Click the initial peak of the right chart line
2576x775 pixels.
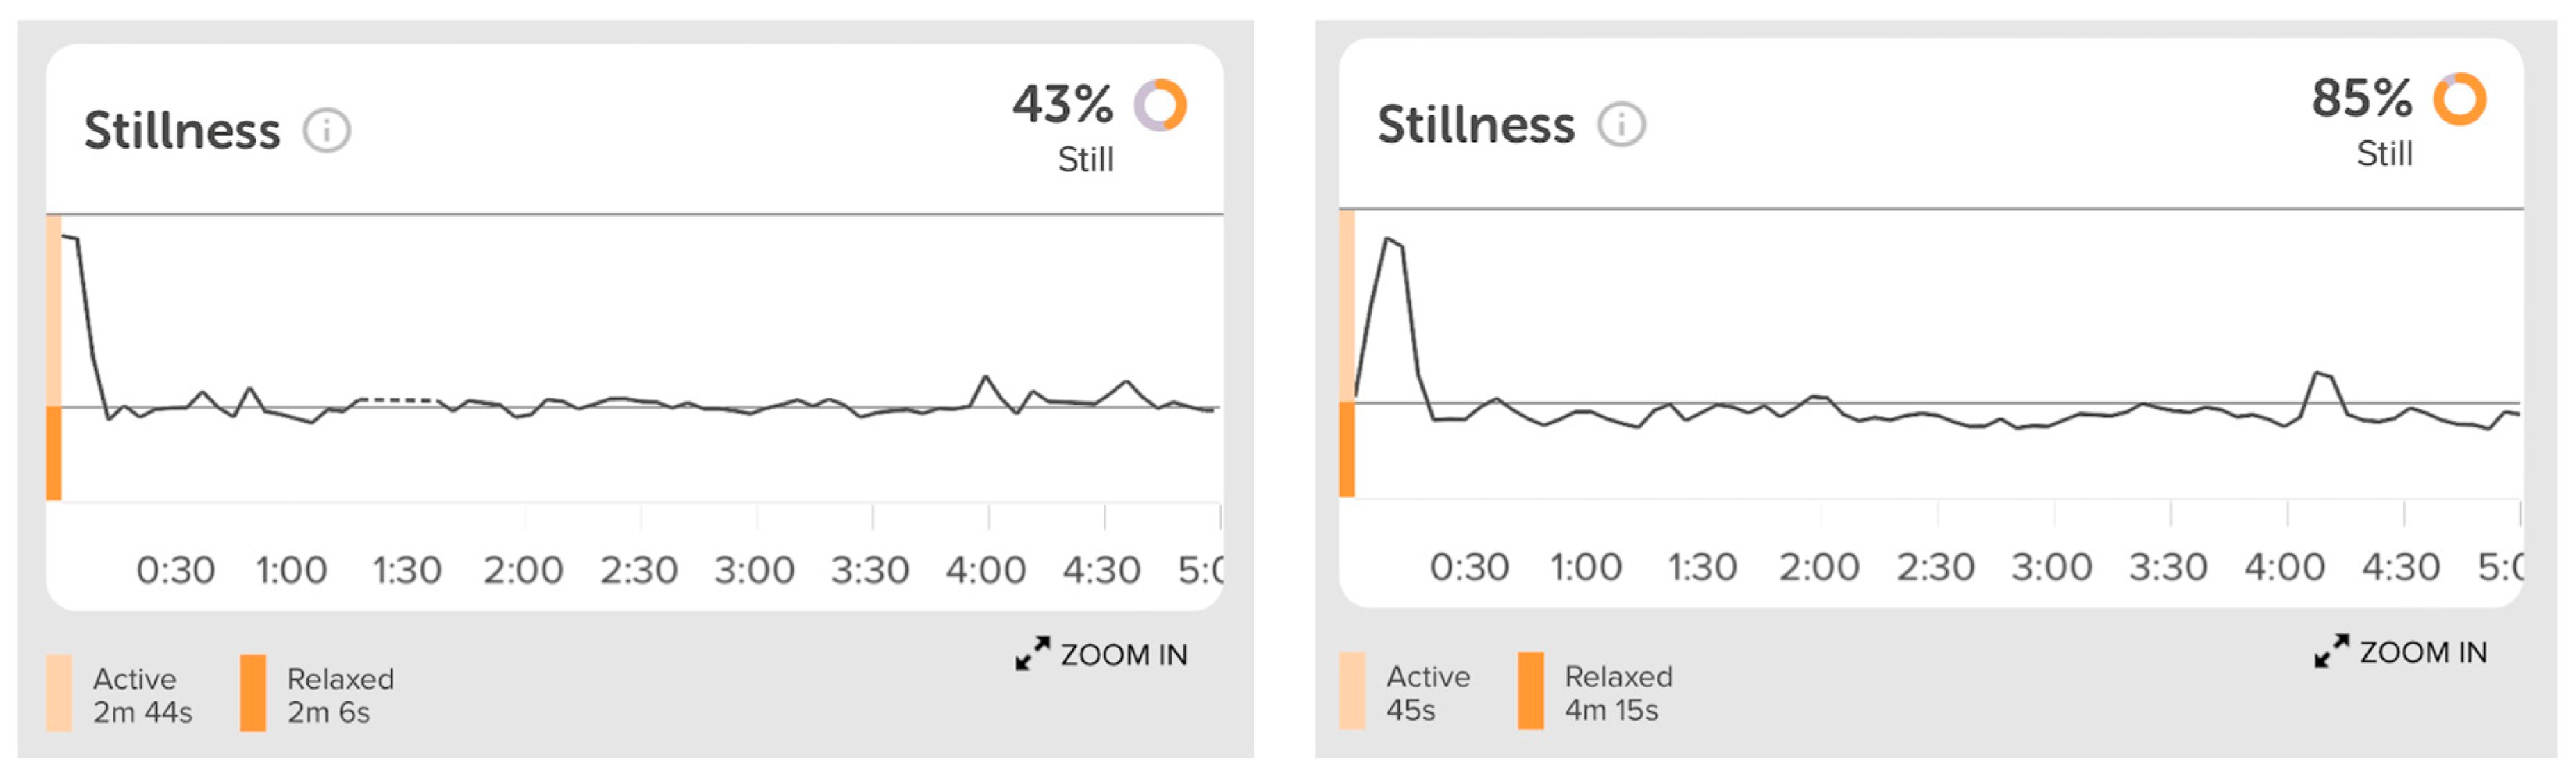pos(1388,239)
